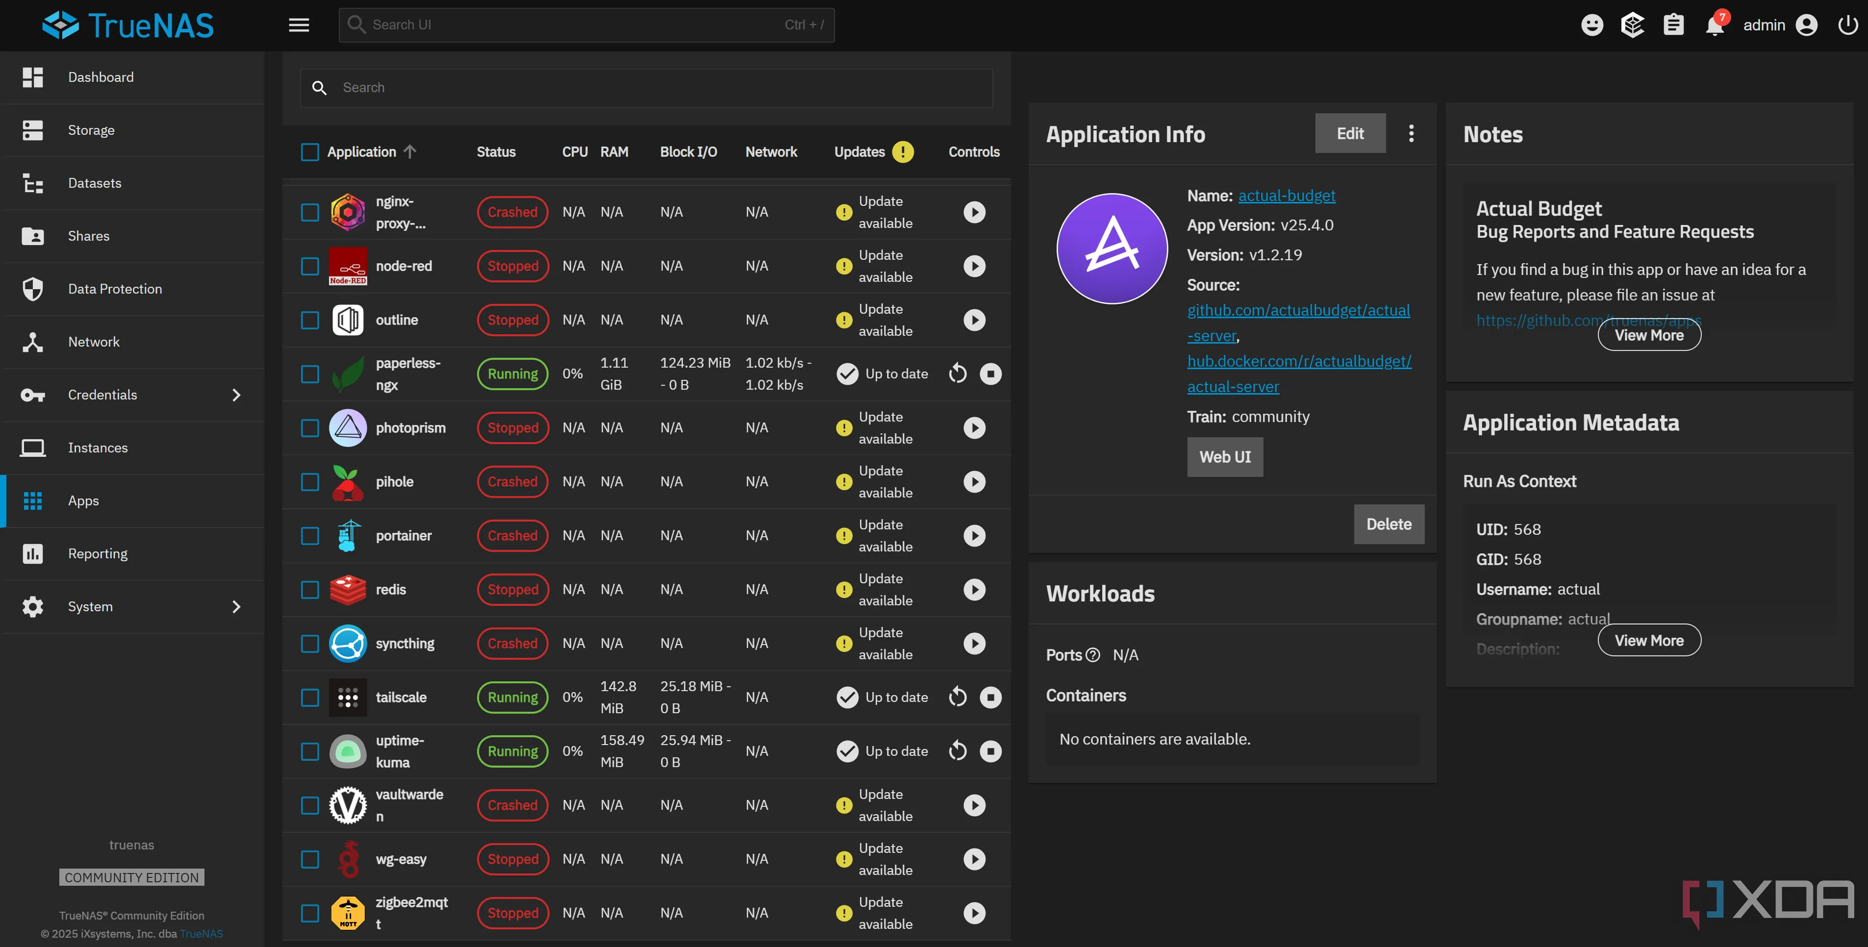This screenshot has width=1868, height=947.
Task: Open the Dashboard page
Action: click(132, 77)
